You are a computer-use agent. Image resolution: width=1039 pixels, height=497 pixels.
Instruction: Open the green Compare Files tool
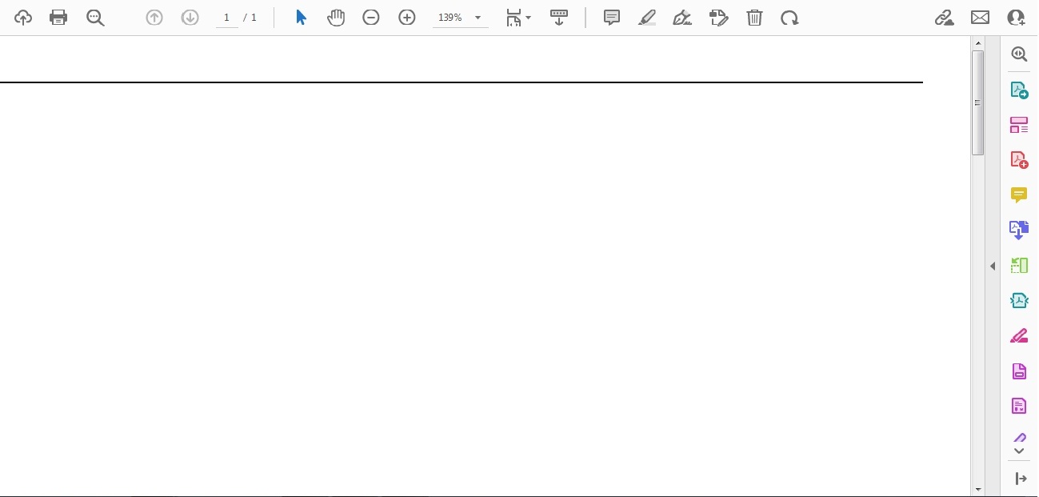[x=1019, y=266]
